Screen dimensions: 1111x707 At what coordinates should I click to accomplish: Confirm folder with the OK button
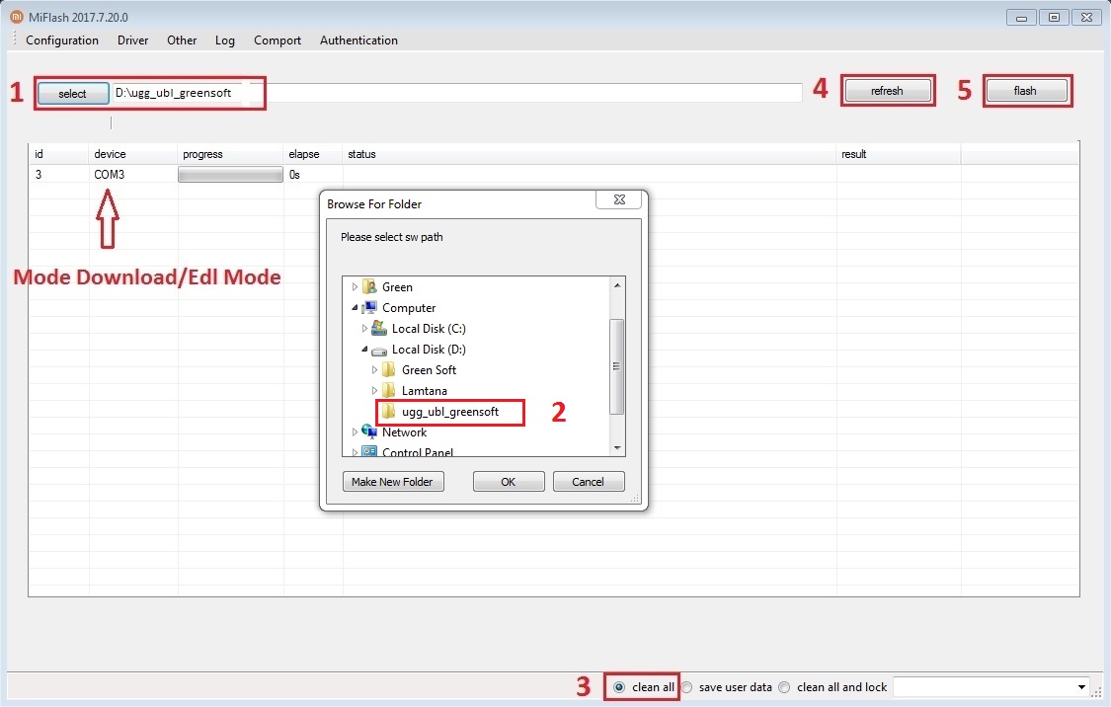pos(509,482)
